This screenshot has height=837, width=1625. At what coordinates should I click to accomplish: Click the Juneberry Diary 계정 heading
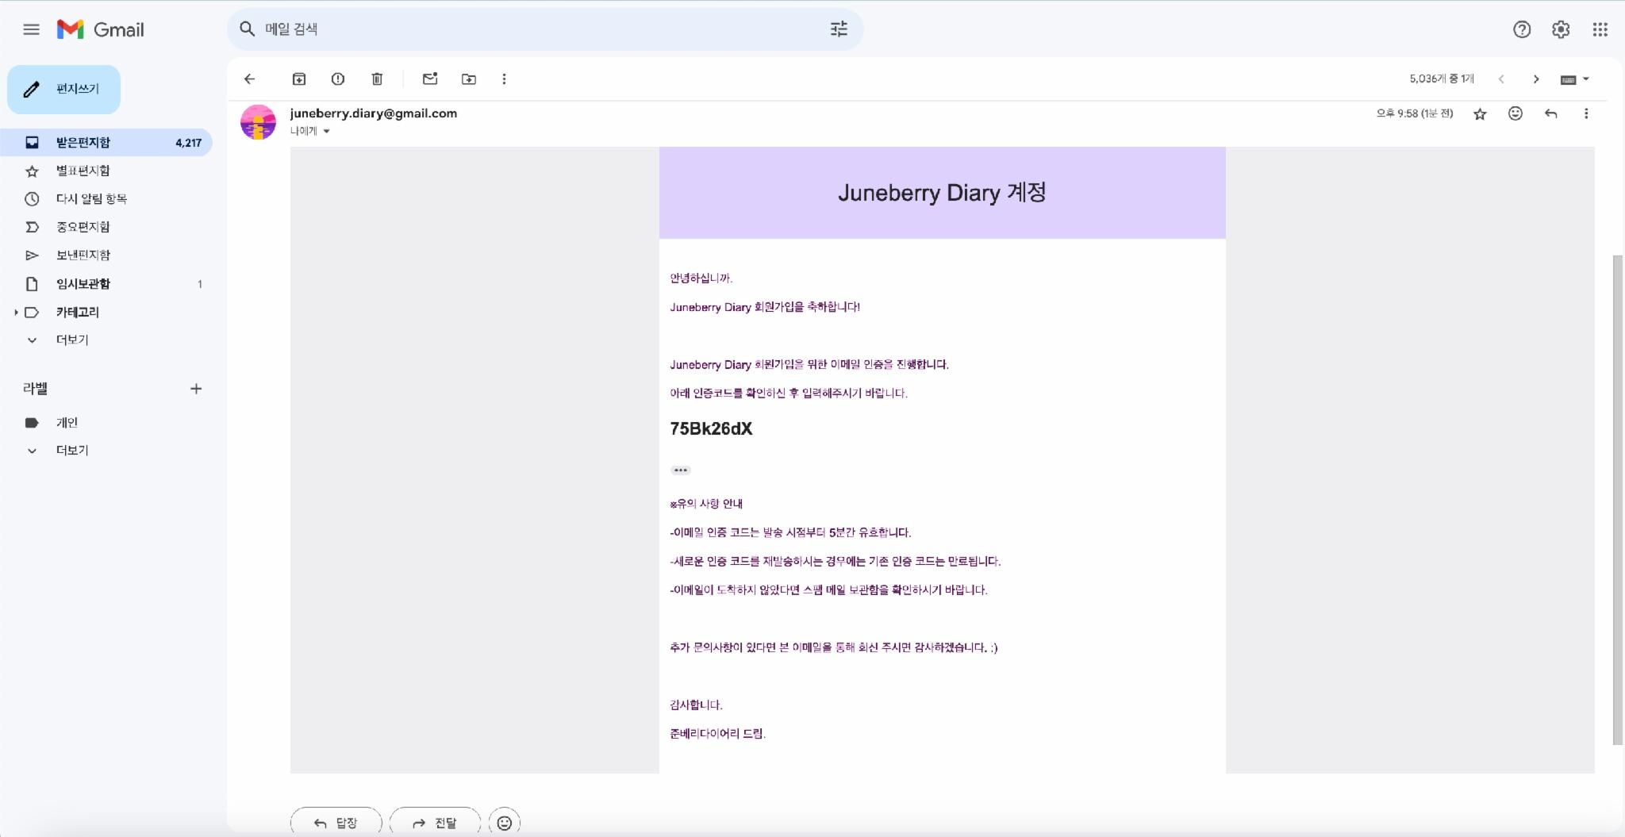click(x=942, y=193)
